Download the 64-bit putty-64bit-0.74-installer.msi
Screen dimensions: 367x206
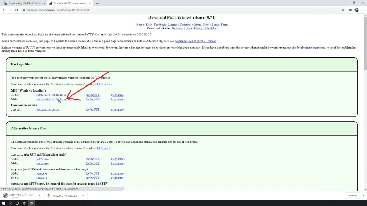[57, 99]
